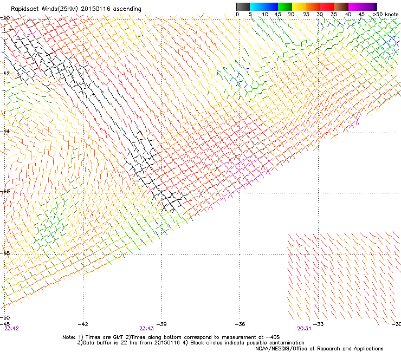The width and height of the screenshot is (401, 352).
Task: Click the "-40" latitude axis label
Action: pyautogui.click(x=5, y=18)
